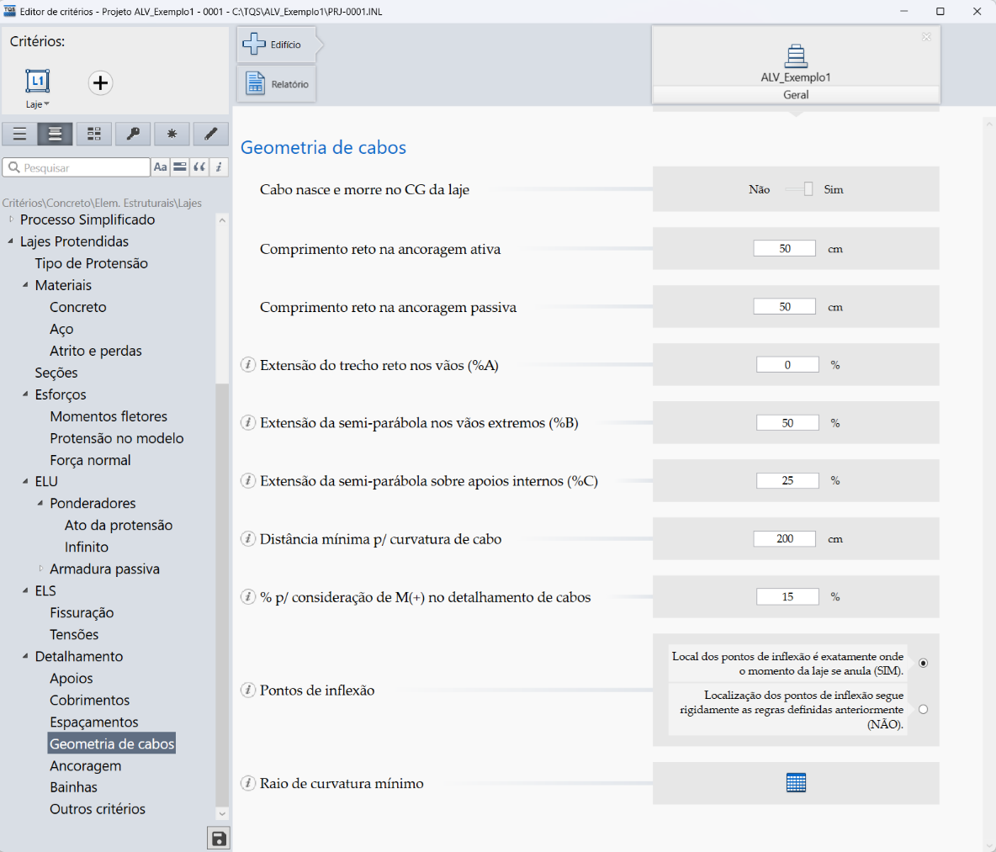Add a new criteria with plus icon
996x852 pixels.
100,82
